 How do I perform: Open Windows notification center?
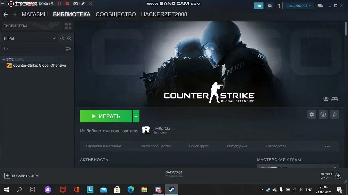(x=339, y=190)
